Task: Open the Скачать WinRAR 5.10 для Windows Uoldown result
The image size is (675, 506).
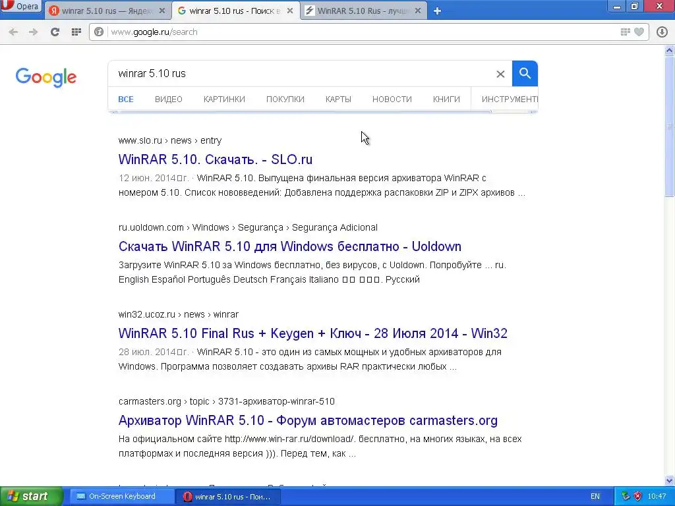Action: (290, 246)
